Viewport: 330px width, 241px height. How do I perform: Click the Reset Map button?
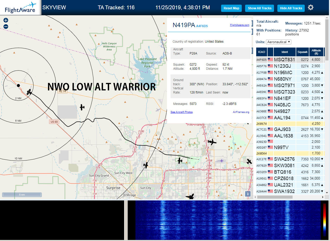pyautogui.click(x=231, y=8)
